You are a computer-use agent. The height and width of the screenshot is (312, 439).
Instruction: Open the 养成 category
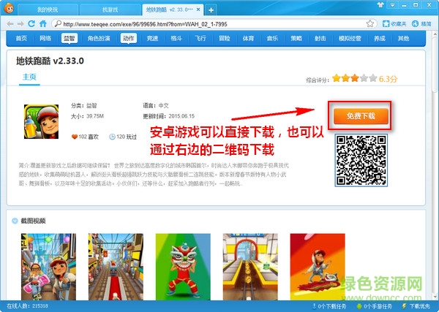pos(380,38)
